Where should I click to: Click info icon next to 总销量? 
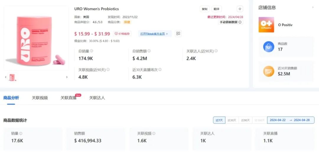pyautogui.click(x=92, y=51)
